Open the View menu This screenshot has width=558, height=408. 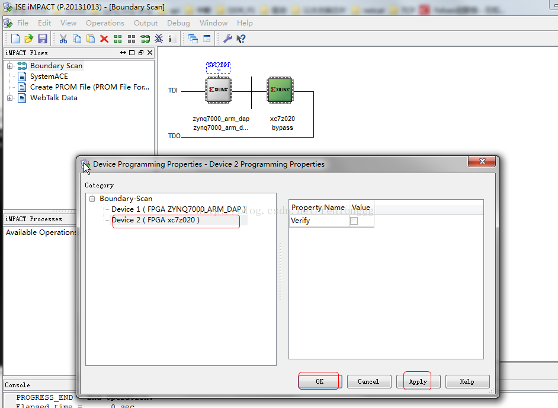point(68,23)
